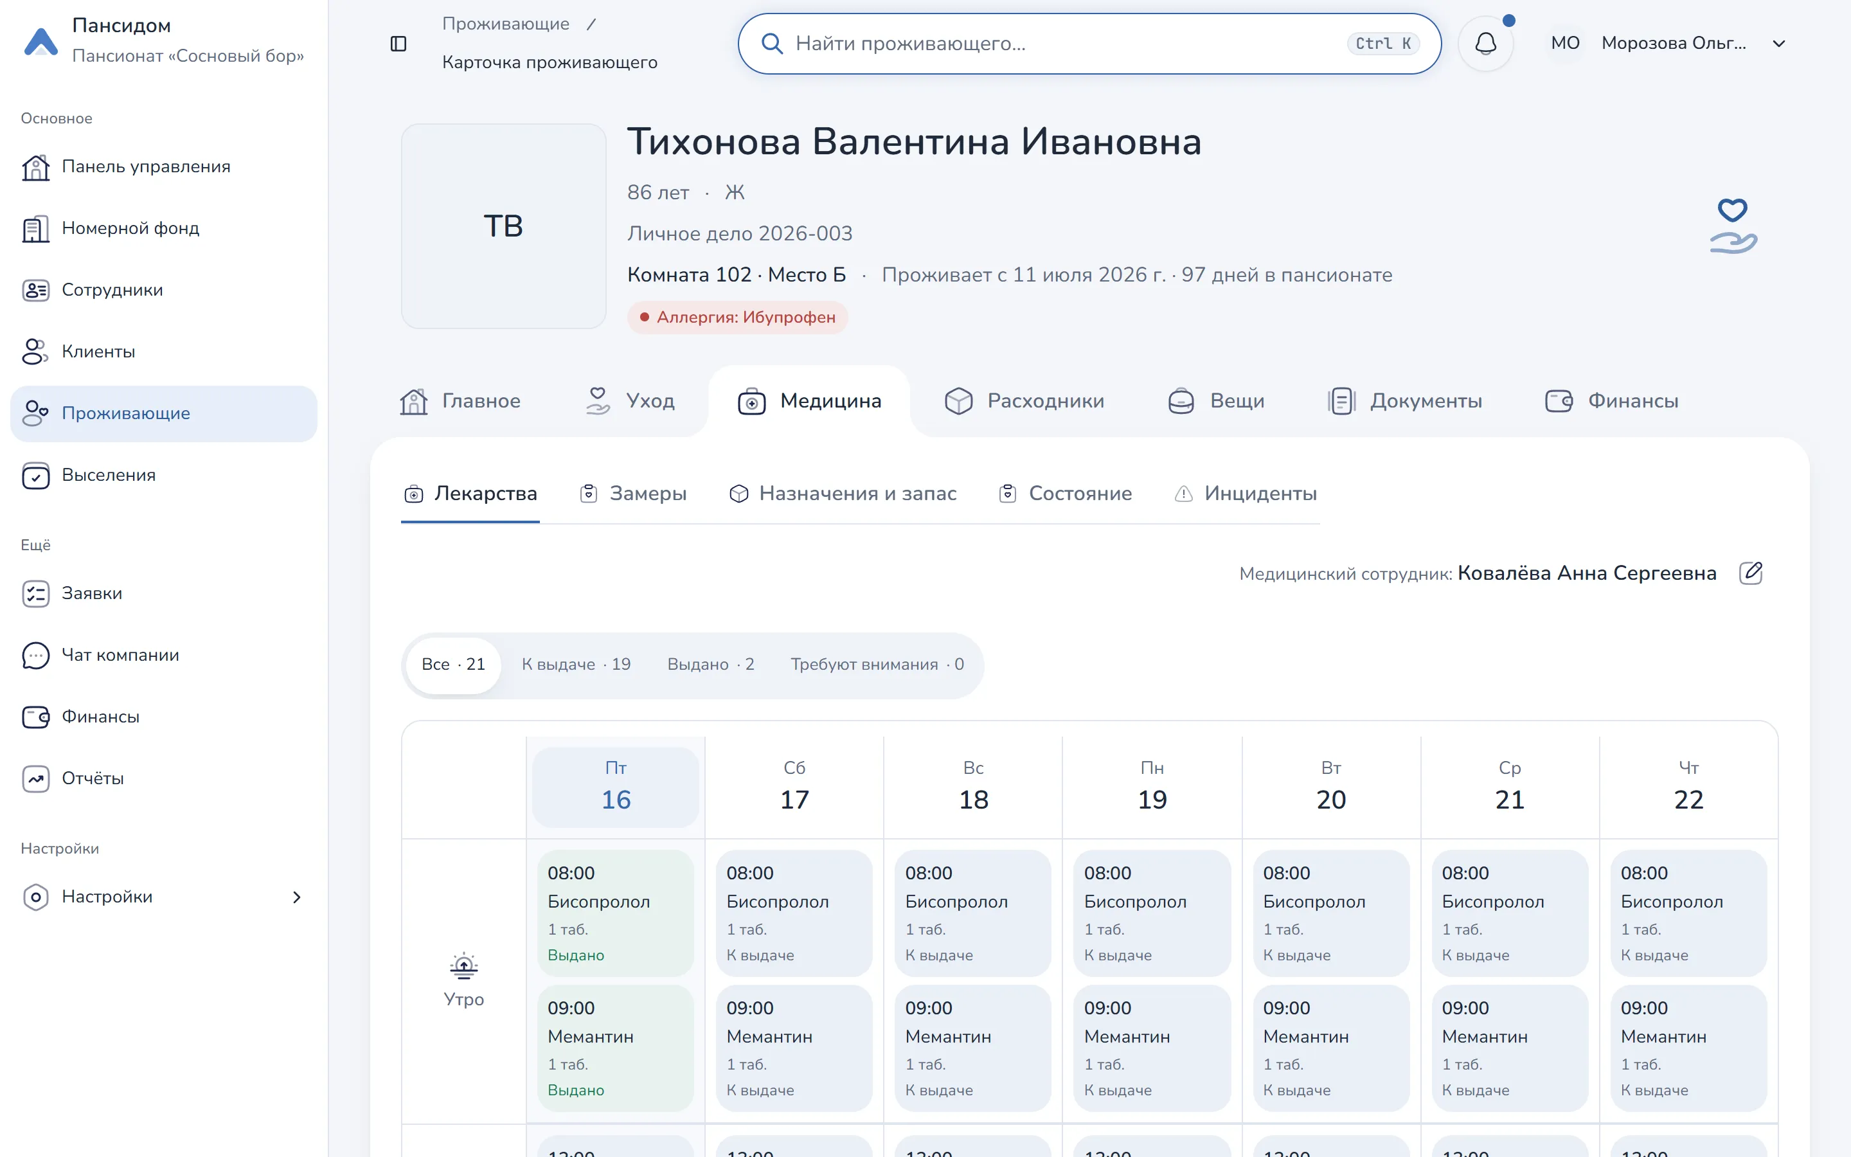Screen dimensions: 1851x1157
Task: Open Выселения in sidebar
Action: click(x=164, y=475)
